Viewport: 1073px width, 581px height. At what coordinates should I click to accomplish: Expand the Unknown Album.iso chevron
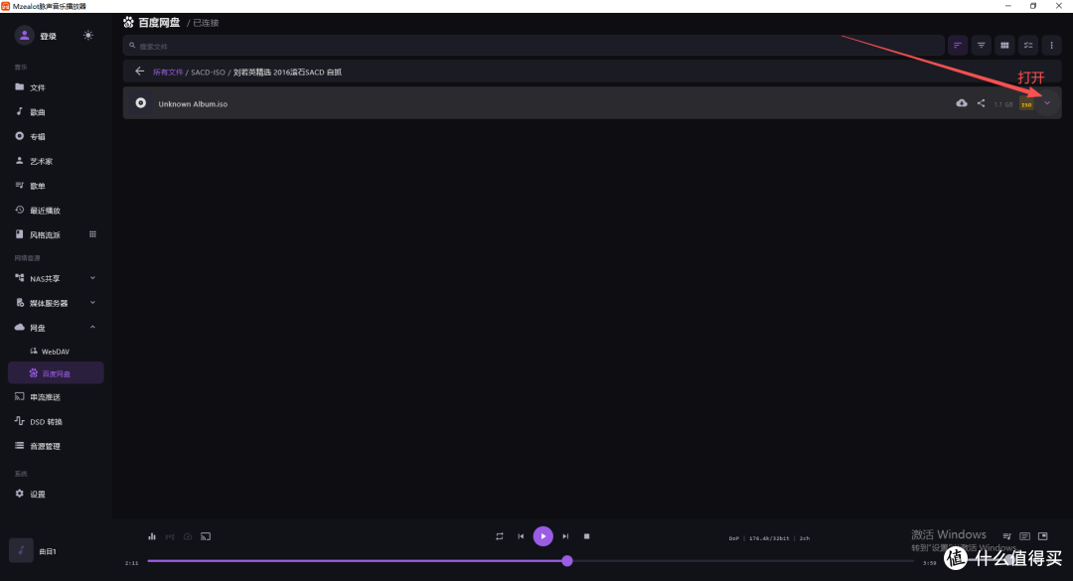[1047, 103]
